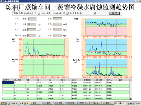Switch to the 炼油厂... taskbar window
This screenshot has height=106, width=141.
click(108, 103)
